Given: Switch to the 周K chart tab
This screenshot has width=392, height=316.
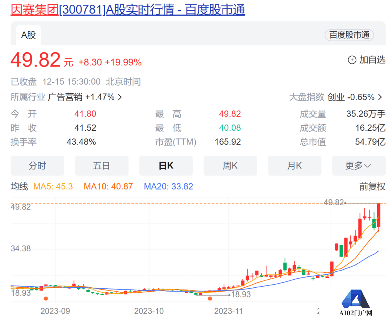Looking at the screenshot, I should point(230,166).
